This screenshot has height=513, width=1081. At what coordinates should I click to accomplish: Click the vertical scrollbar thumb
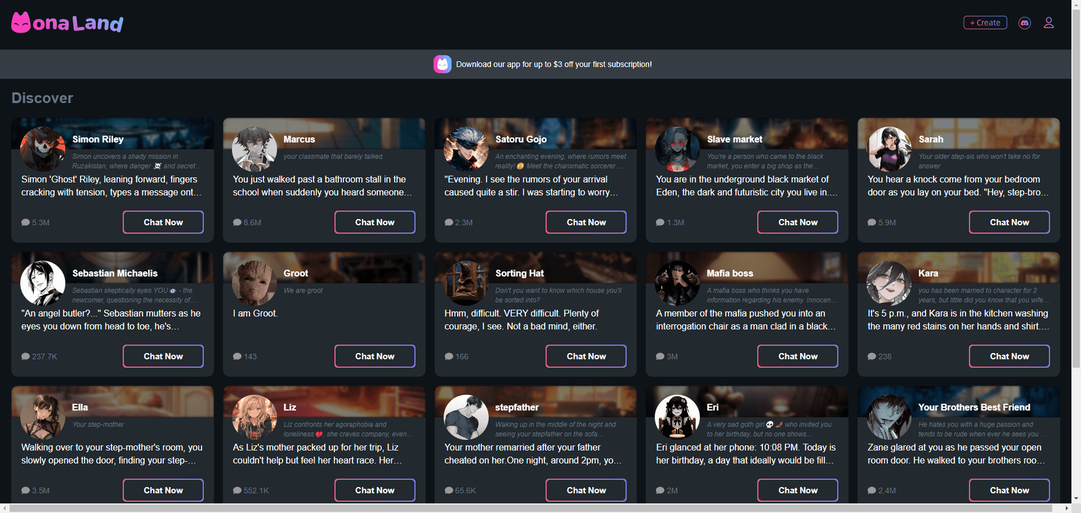pyautogui.click(x=1076, y=189)
